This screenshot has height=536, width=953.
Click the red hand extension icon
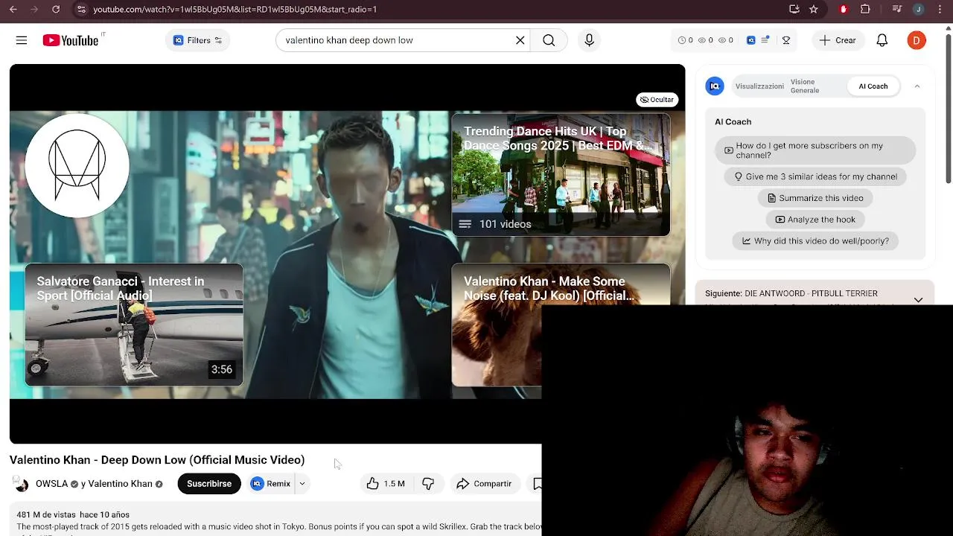tap(844, 9)
